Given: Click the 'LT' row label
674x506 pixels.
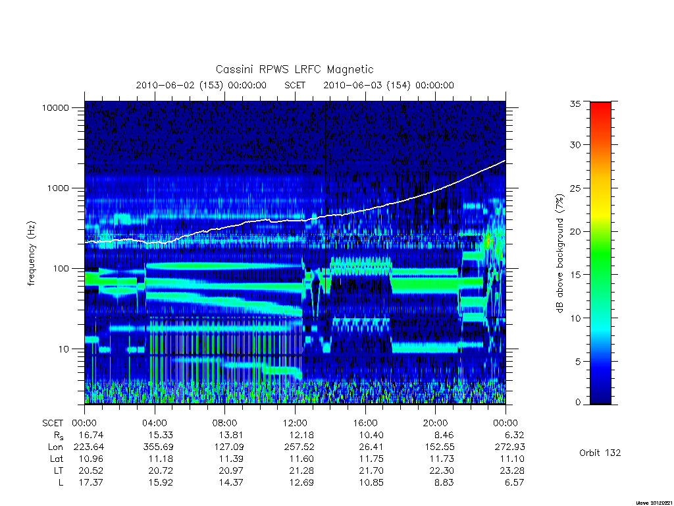Looking at the screenshot, I should coord(58,470).
